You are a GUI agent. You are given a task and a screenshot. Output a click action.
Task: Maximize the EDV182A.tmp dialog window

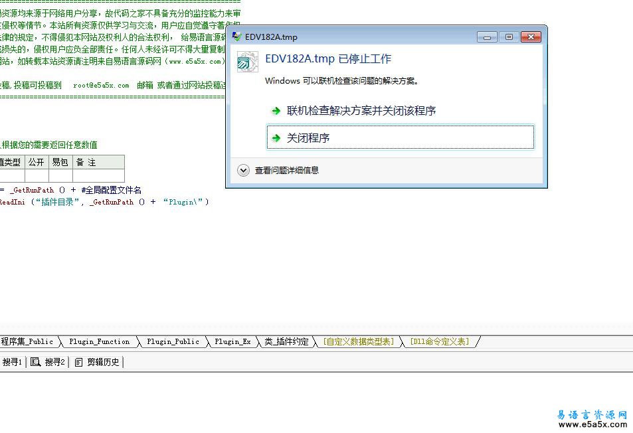[509, 37]
